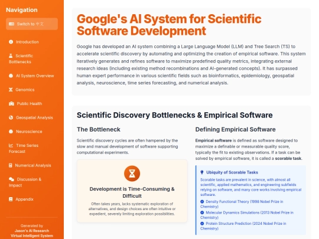
Task: Navigate to AI System Overview
Action: tap(32, 76)
